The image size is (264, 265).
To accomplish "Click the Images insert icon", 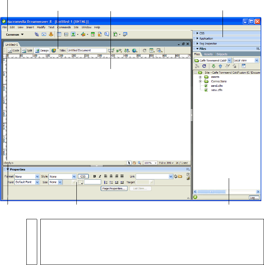I will point(73,34).
